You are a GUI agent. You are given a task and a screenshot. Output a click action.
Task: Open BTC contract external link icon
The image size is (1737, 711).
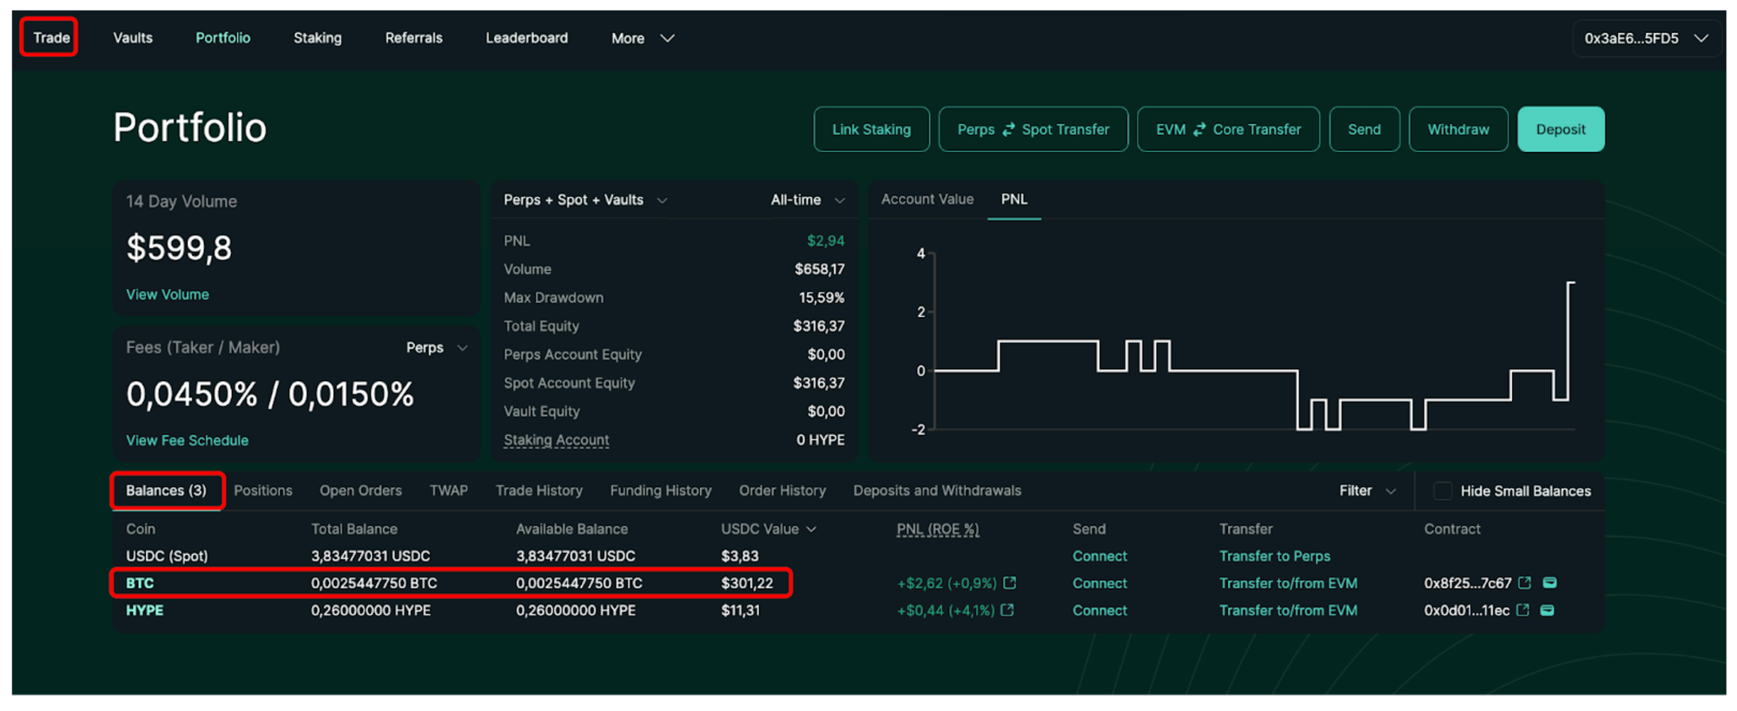[1524, 583]
